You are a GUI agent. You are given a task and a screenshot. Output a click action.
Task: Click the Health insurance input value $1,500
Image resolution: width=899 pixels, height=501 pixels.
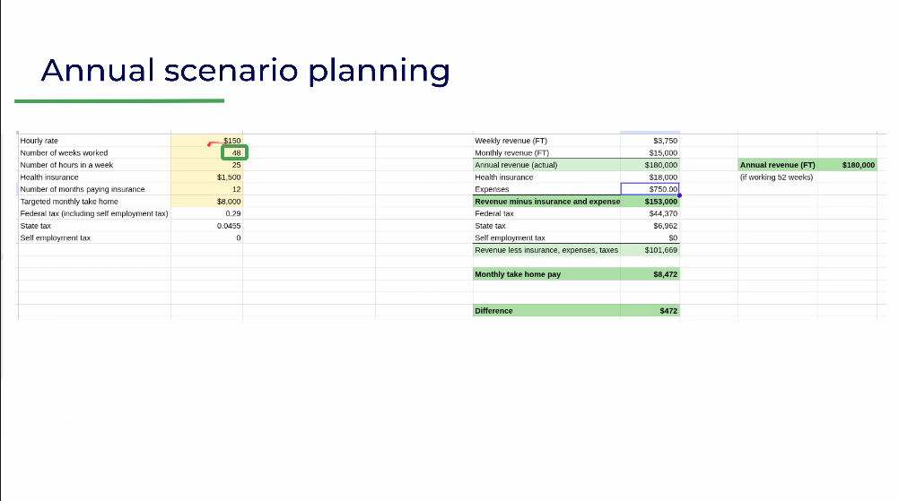coord(206,177)
